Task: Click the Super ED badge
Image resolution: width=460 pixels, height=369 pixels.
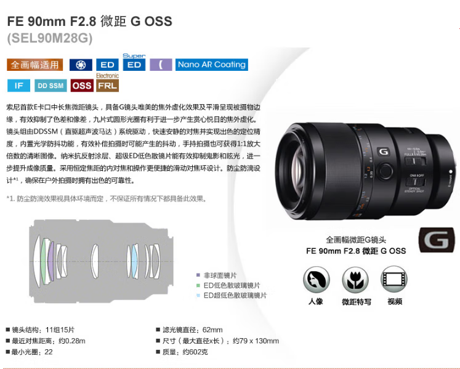Action: (x=134, y=62)
